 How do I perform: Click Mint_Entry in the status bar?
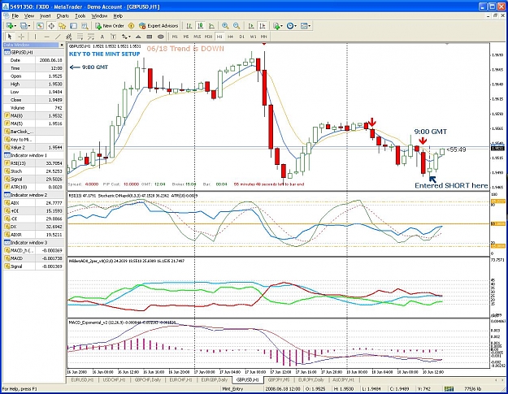pyautogui.click(x=232, y=389)
